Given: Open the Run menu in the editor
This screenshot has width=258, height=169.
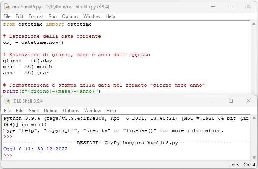Looking at the screenshot, I should point(52,16).
